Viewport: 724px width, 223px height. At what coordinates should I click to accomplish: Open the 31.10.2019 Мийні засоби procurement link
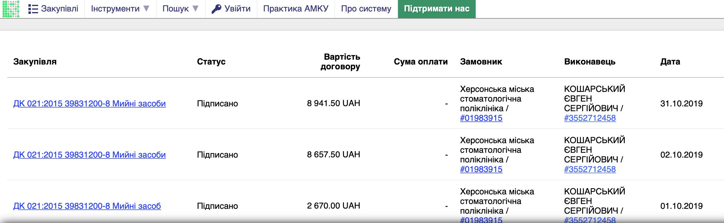coord(90,104)
